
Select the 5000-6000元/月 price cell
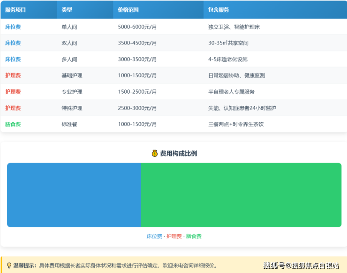click(137, 27)
